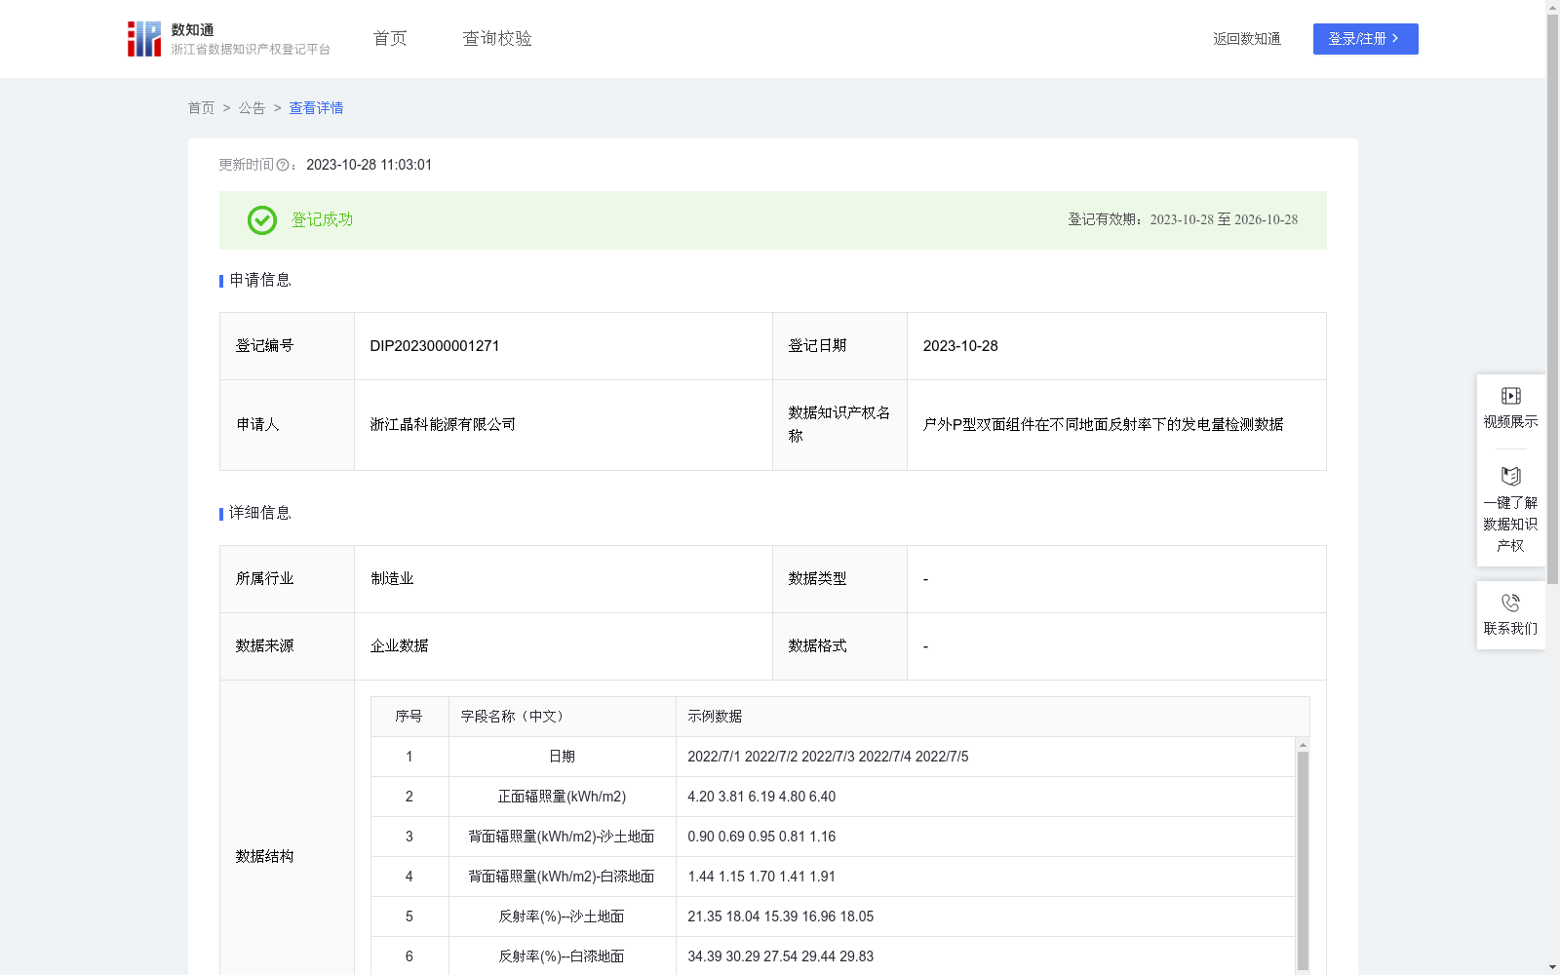Screen dimensions: 1560x975
Task: Open 查询校验 in top navigation
Action: click(x=497, y=39)
